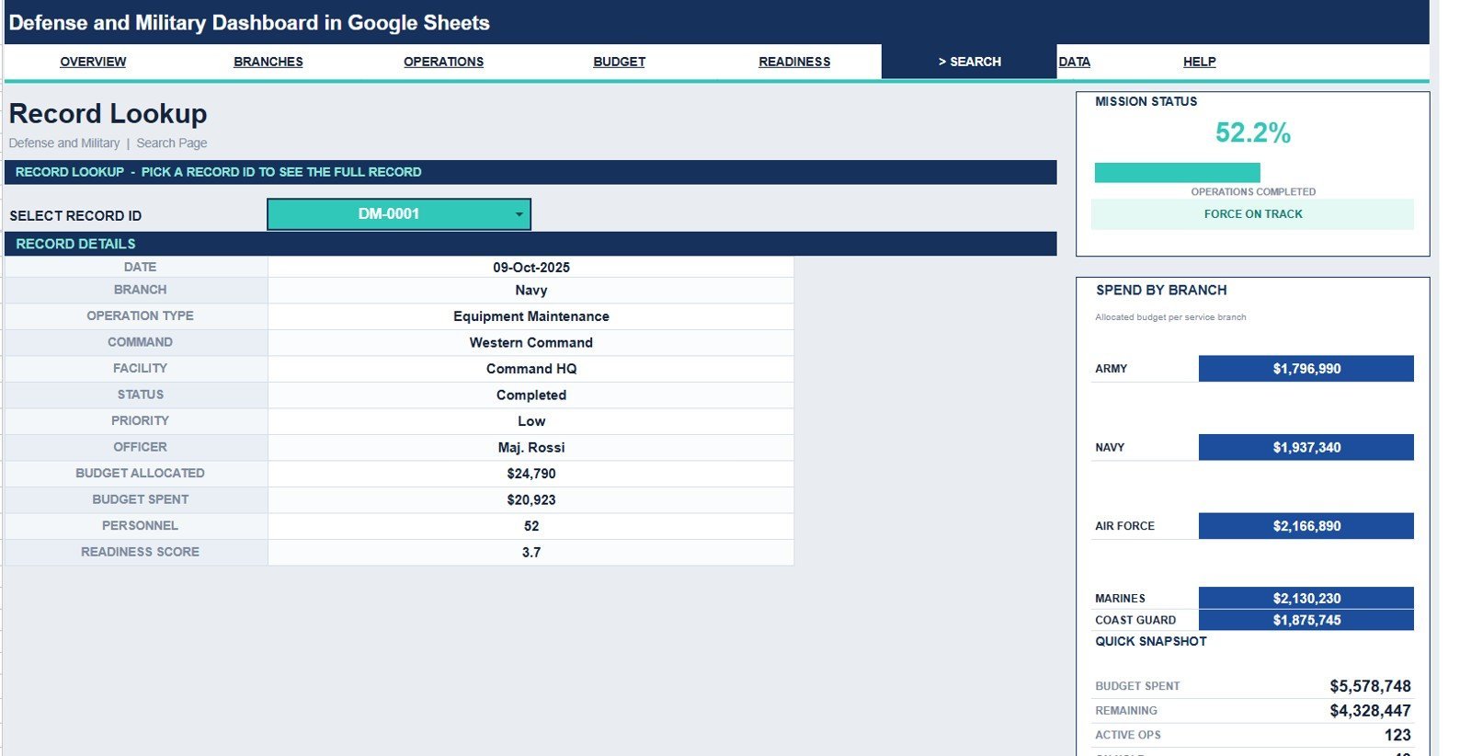Click the remaining value $4,328,447
Viewport: 1471px width, 756px height.
point(1370,711)
